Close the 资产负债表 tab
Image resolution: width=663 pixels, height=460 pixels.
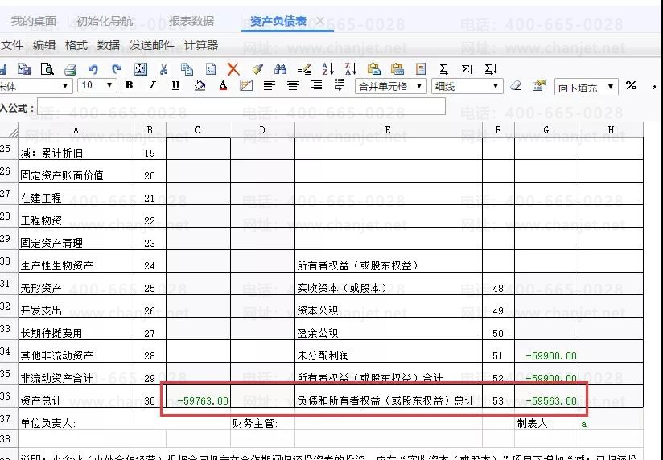pos(320,20)
